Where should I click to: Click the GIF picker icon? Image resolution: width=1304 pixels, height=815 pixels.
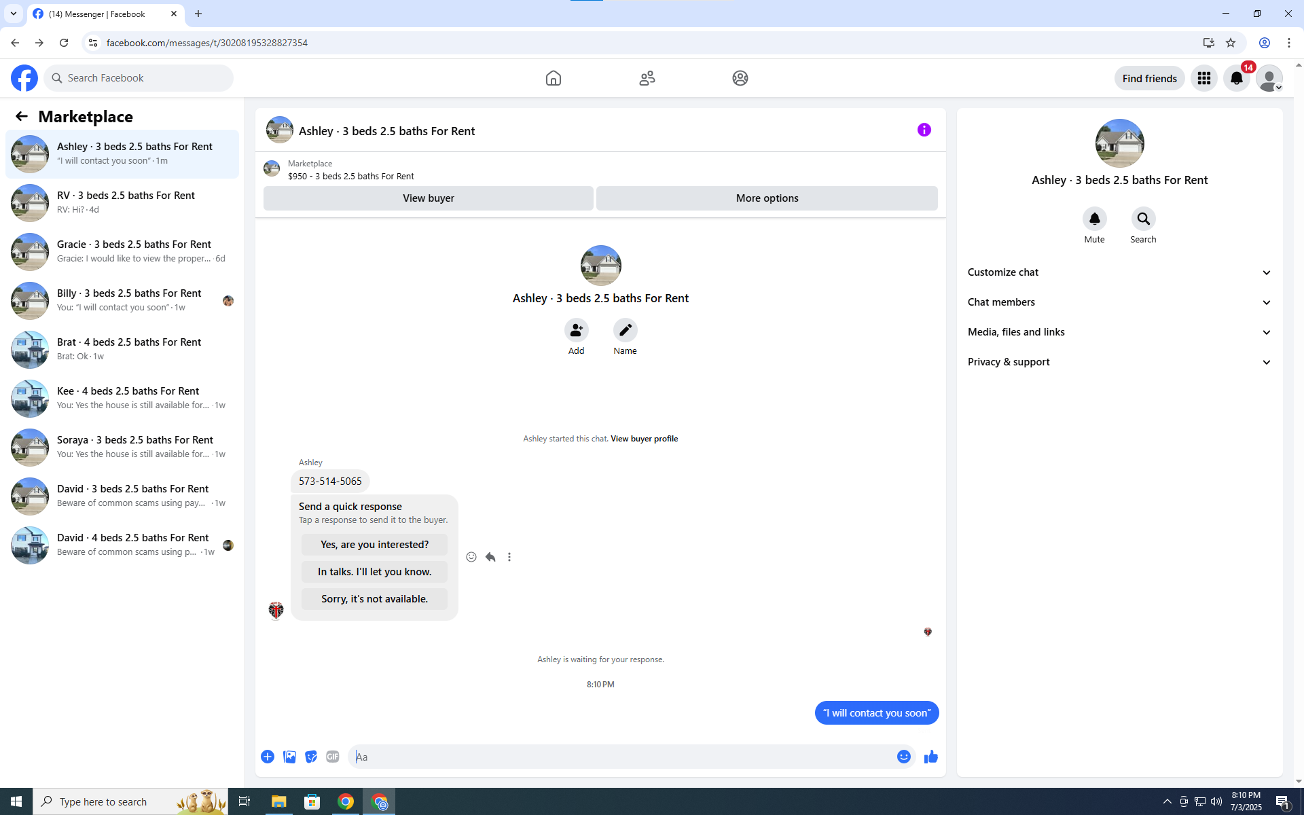[332, 757]
